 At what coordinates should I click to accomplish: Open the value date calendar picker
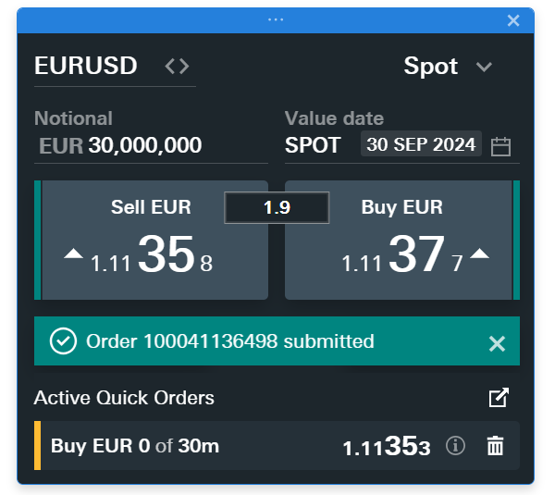click(500, 146)
